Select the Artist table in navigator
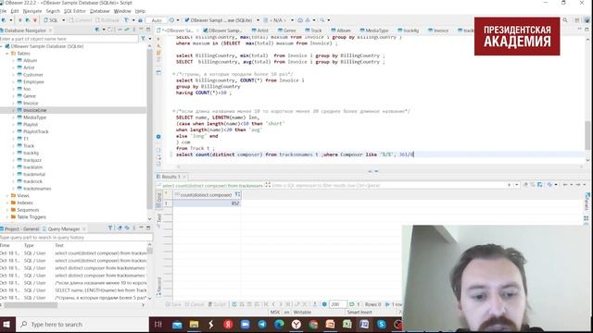Viewport: 593px width, 333px height. pyautogui.click(x=29, y=68)
